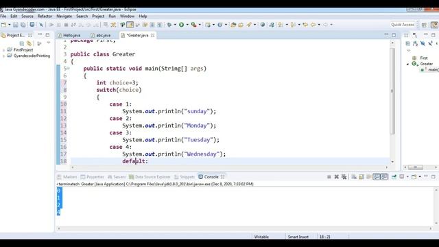Expand the FirstProject tree node
The width and height of the screenshot is (439, 247).
[3, 50]
